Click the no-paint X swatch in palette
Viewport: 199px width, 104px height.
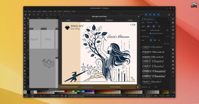point(25,92)
